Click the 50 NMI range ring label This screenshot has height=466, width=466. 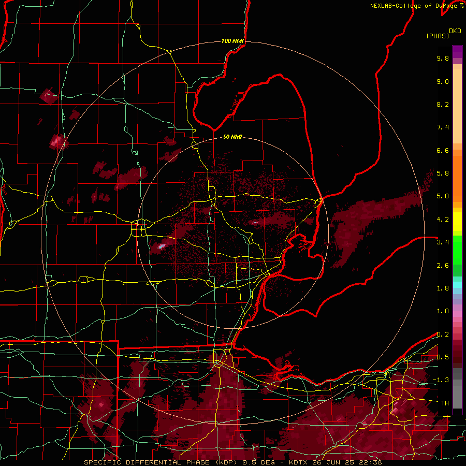click(x=232, y=137)
